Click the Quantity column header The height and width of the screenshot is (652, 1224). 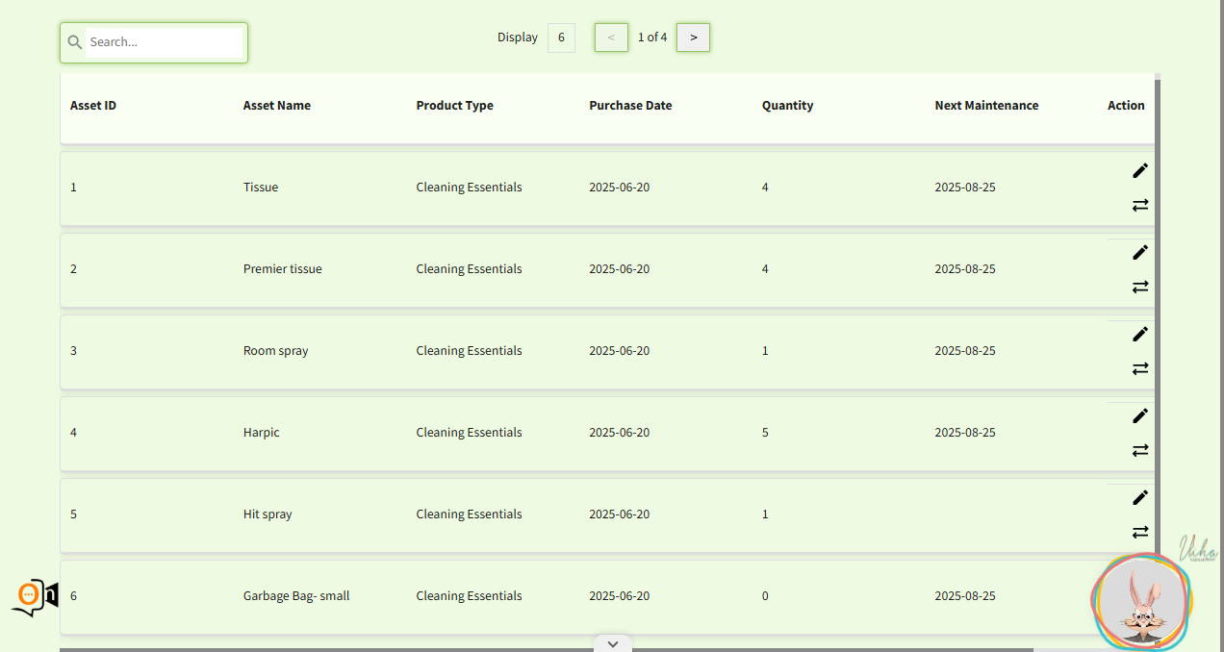(x=788, y=106)
